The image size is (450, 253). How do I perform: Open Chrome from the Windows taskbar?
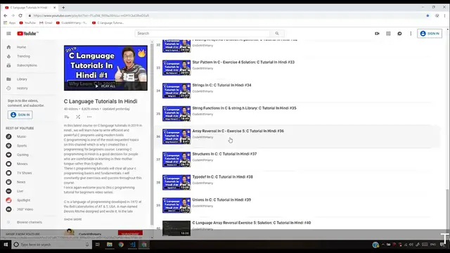(121, 245)
